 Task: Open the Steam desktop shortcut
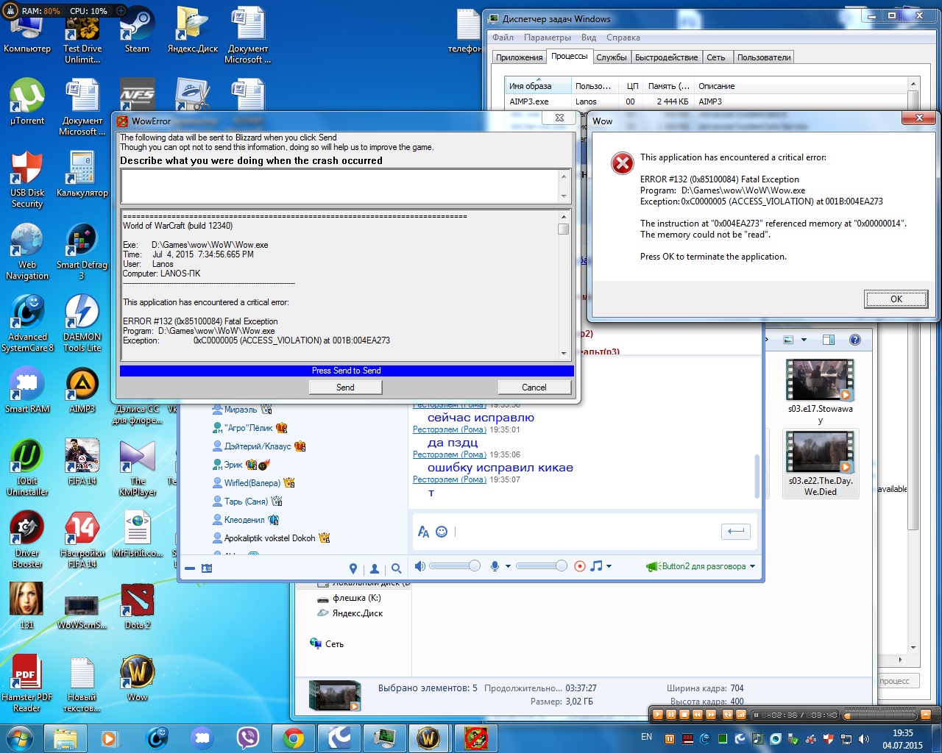pos(137,29)
